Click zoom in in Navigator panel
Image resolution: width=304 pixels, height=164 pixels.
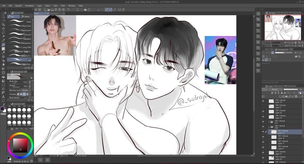(292, 42)
